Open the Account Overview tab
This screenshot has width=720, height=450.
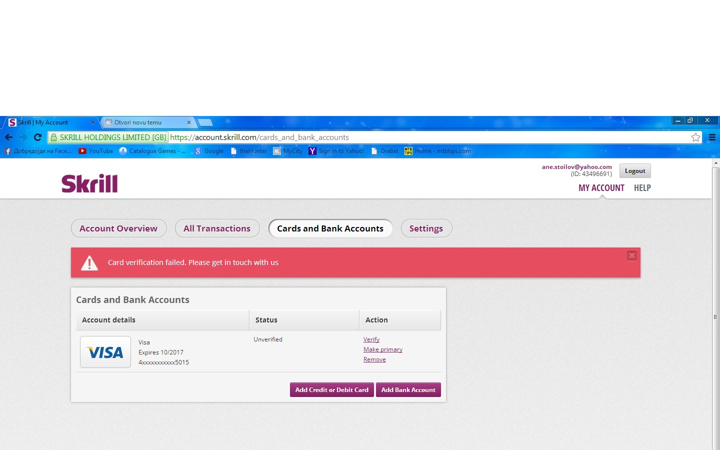(118, 228)
